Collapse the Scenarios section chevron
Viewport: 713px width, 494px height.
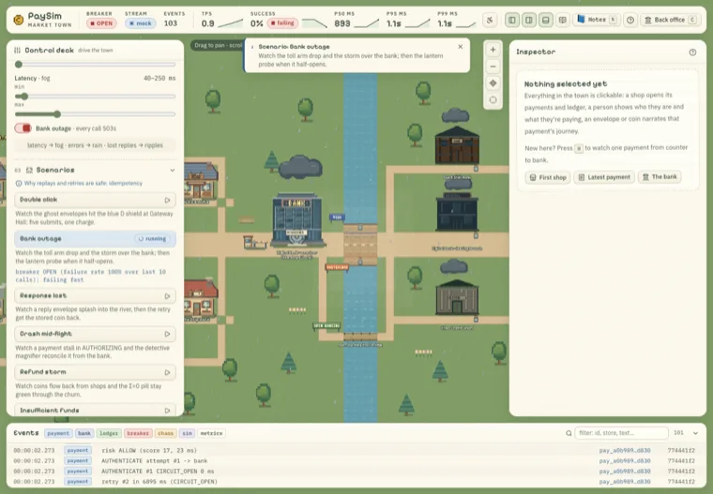pos(173,170)
